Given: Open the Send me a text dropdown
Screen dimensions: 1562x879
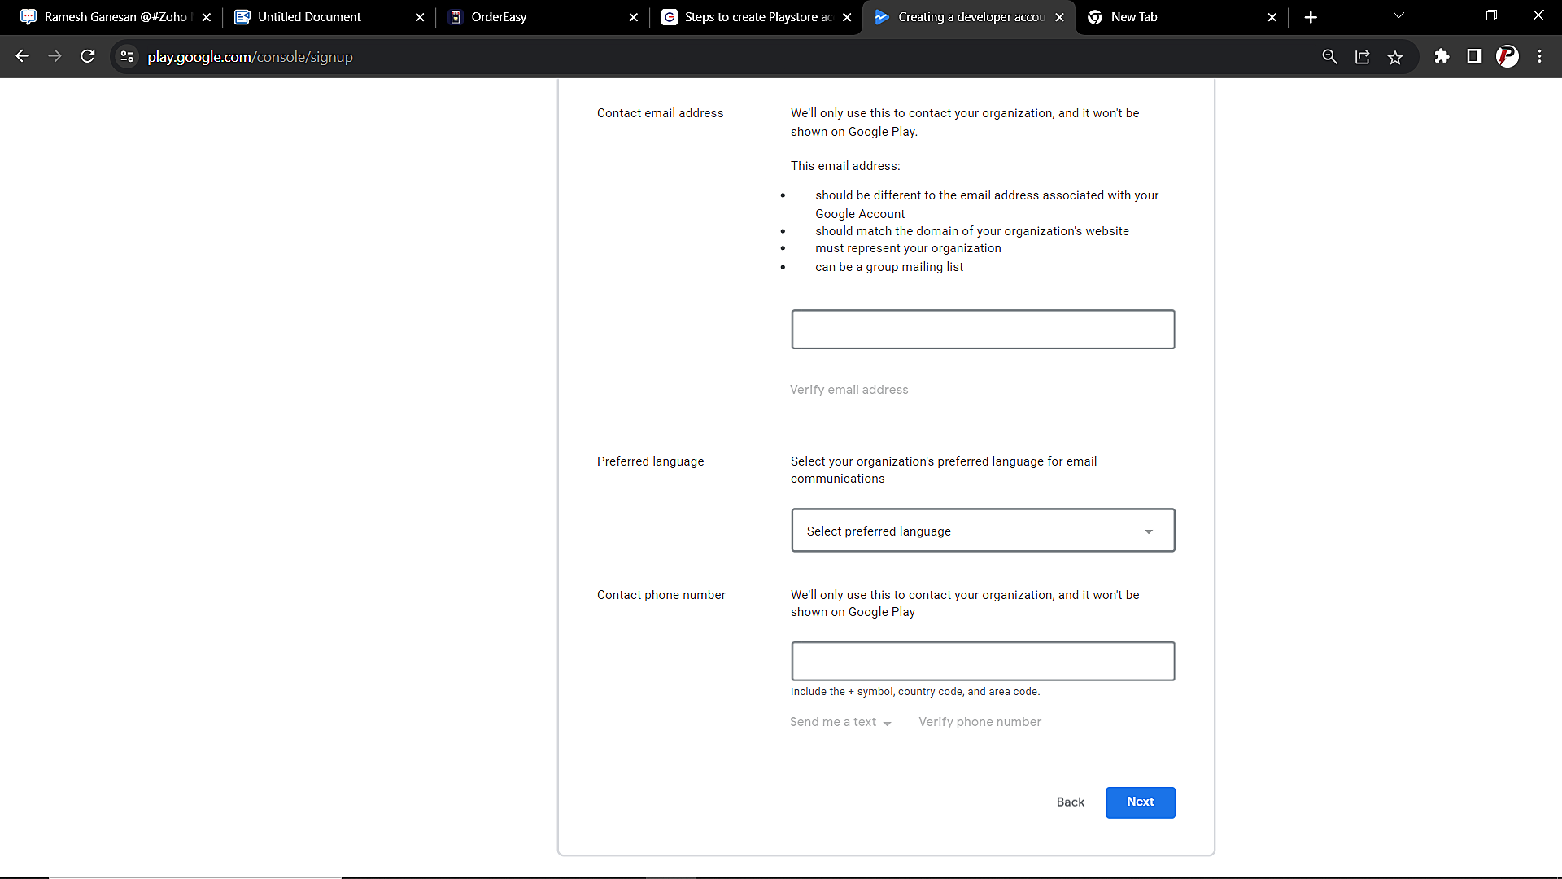Looking at the screenshot, I should 840,722.
